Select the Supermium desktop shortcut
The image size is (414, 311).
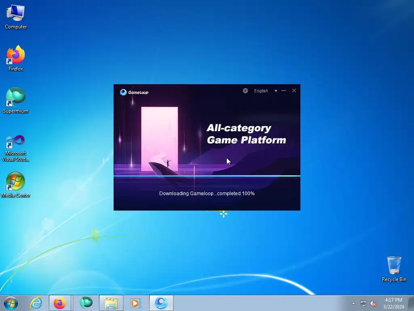click(x=16, y=100)
